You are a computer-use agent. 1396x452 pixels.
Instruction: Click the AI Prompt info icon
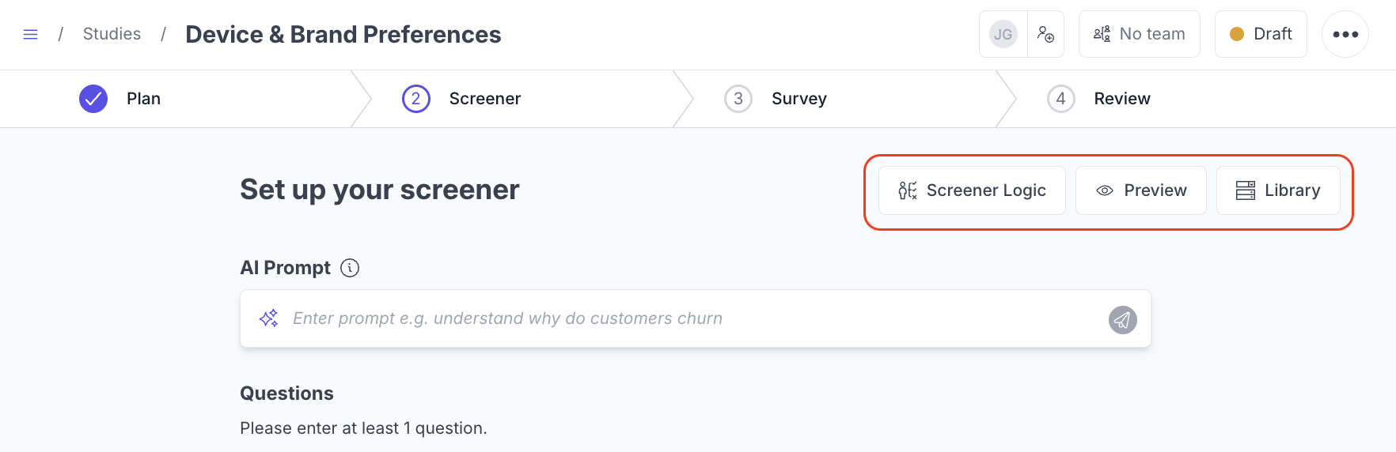pyautogui.click(x=350, y=268)
